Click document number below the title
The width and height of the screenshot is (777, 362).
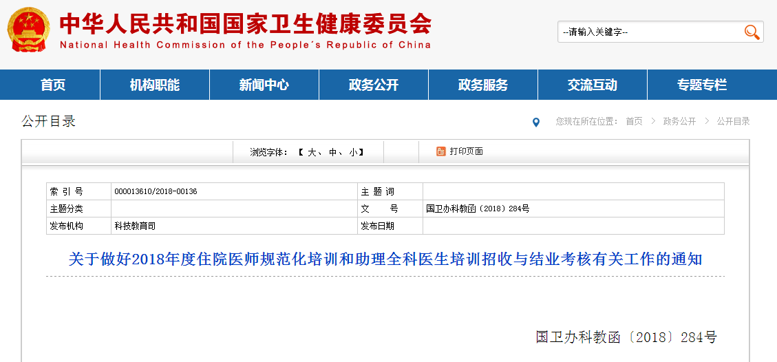click(626, 337)
